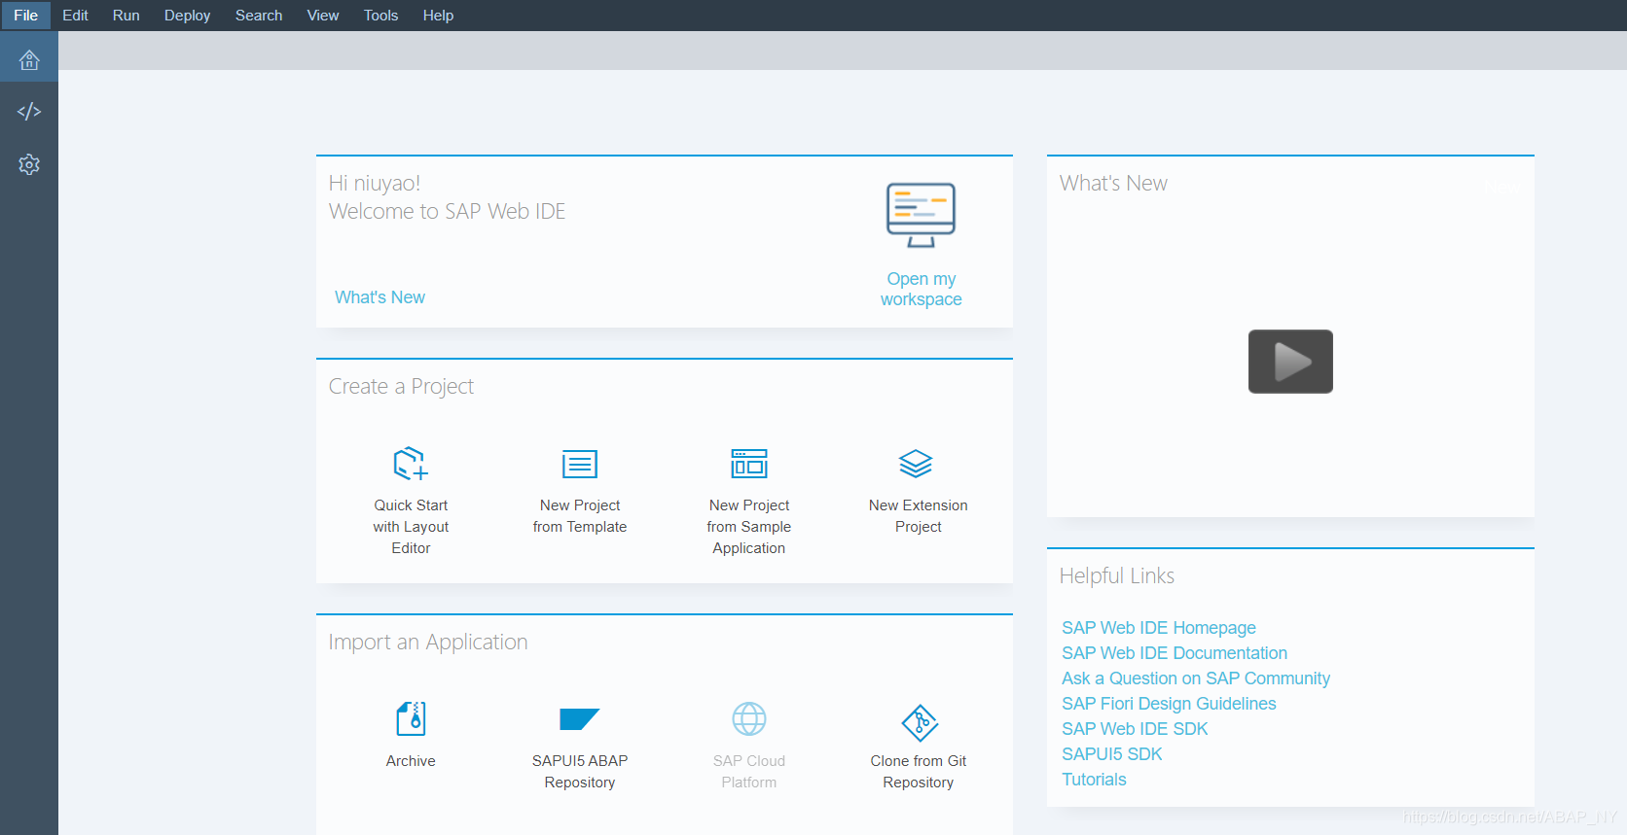Click the New Project from Template icon
The height and width of the screenshot is (835, 1627).
(x=580, y=464)
